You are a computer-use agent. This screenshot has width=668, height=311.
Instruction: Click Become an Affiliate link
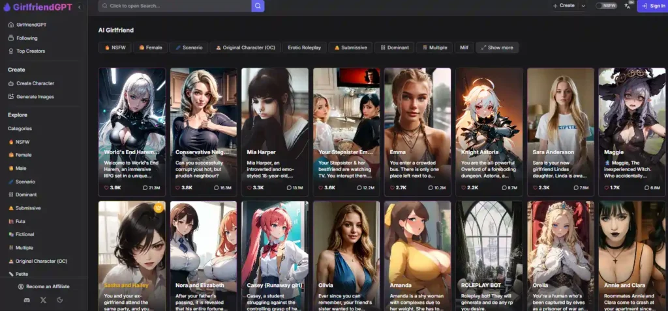tap(44, 286)
